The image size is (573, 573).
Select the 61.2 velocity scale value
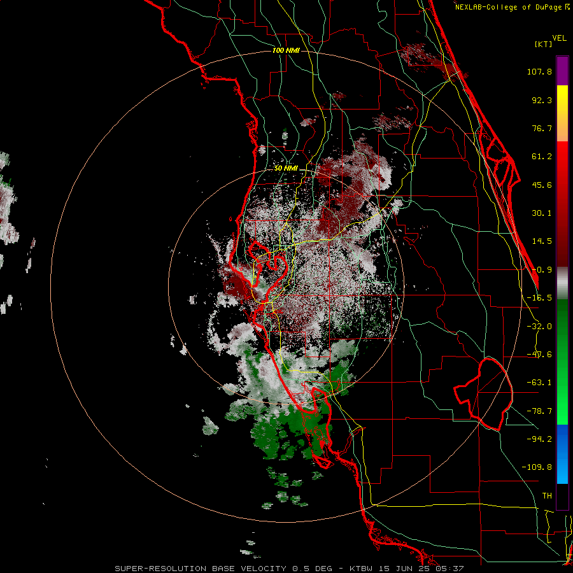(542, 157)
